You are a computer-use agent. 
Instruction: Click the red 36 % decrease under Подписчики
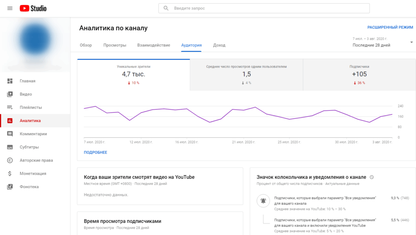[359, 83]
